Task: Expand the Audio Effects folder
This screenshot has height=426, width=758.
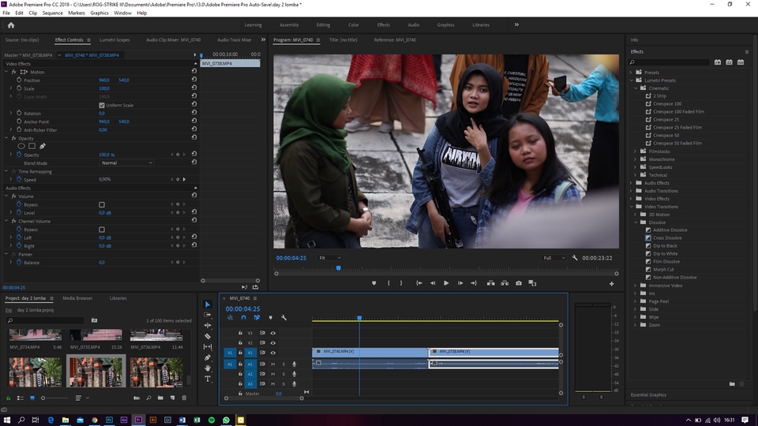Action: [x=632, y=183]
